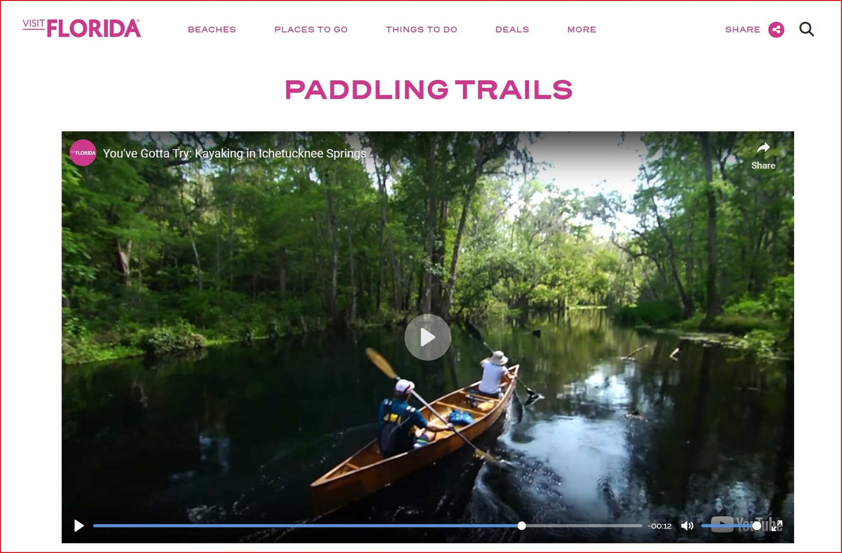Click the video title Kayaking in Ichetucknee Springs
Screen dimensions: 842x553
pyautogui.click(x=235, y=154)
